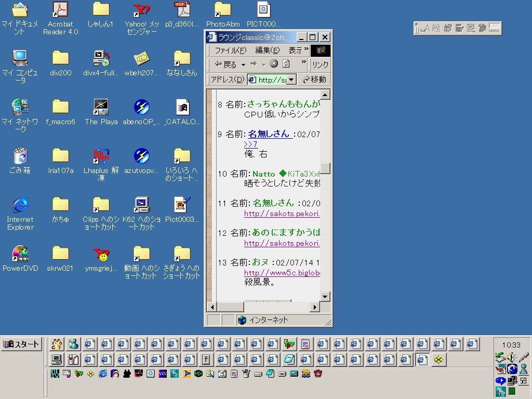Open the ファイル(F) menu
The width and height of the screenshot is (532, 399).
pos(230,50)
